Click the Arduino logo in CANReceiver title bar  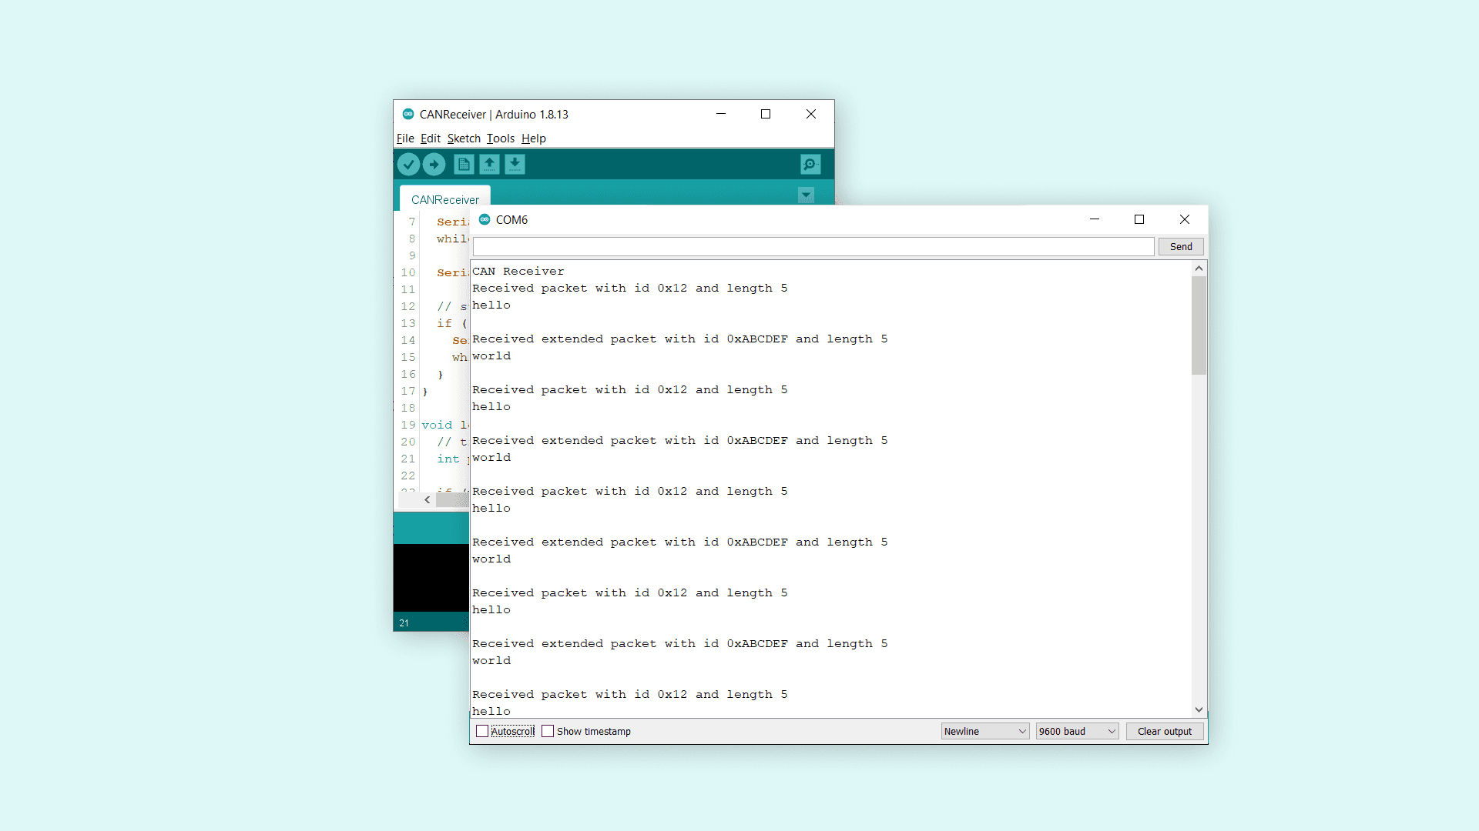(x=408, y=114)
